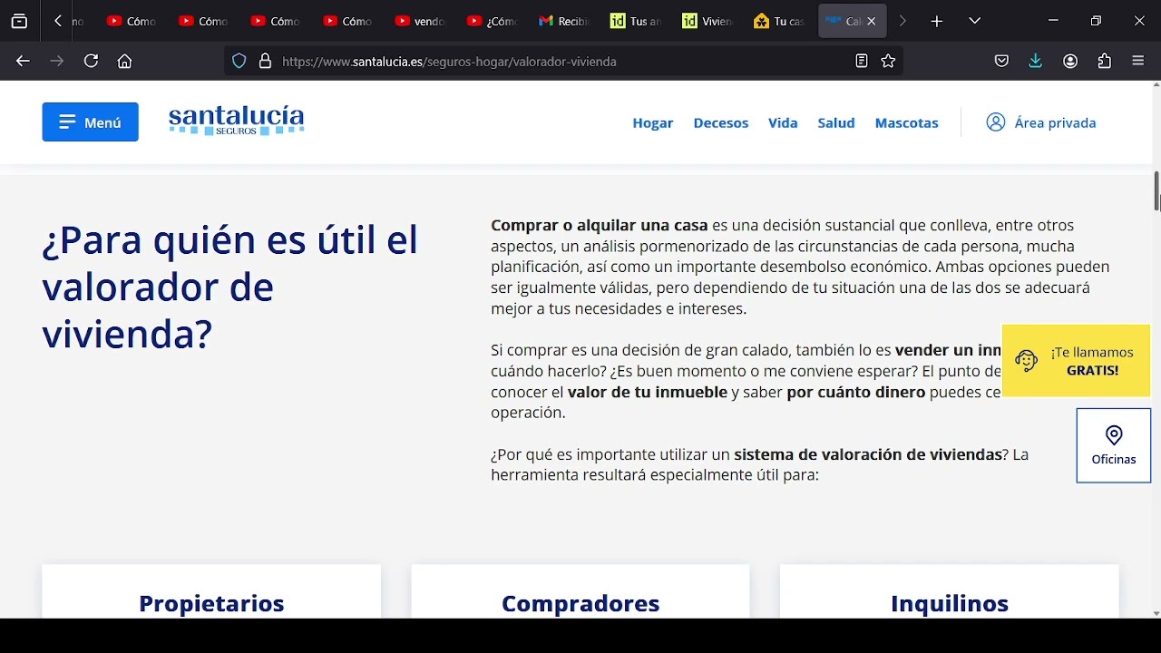
Task: Open the downloads panel
Action: [1036, 62]
